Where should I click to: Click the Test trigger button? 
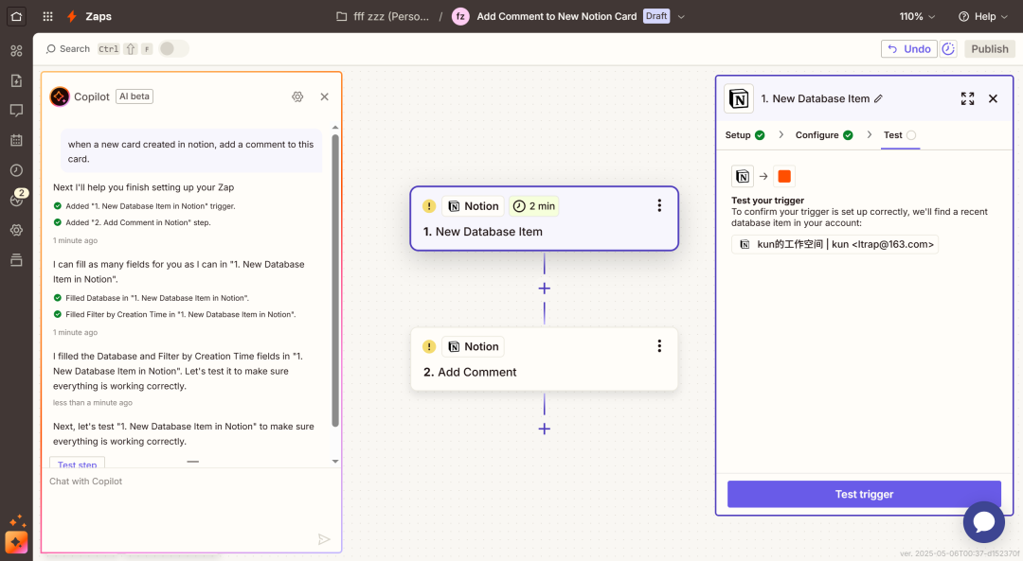tap(864, 494)
